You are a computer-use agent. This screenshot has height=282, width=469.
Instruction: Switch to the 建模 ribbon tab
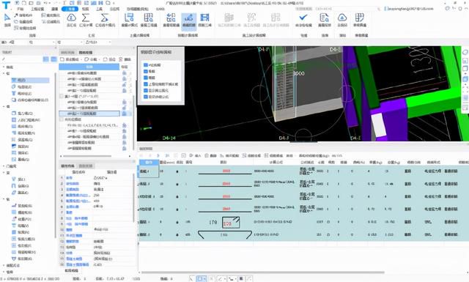pos(54,9)
